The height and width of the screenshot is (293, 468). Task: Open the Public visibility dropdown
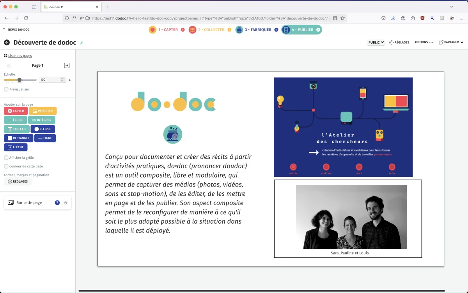pyautogui.click(x=376, y=43)
